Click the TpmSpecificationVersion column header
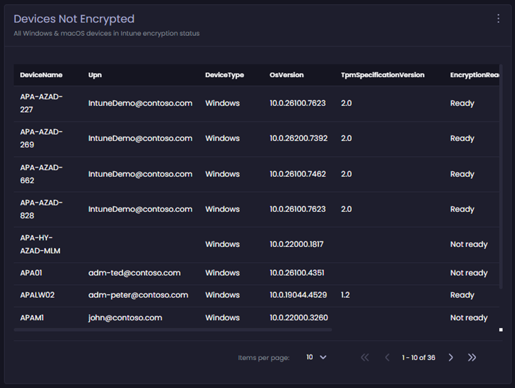 [x=382, y=75]
